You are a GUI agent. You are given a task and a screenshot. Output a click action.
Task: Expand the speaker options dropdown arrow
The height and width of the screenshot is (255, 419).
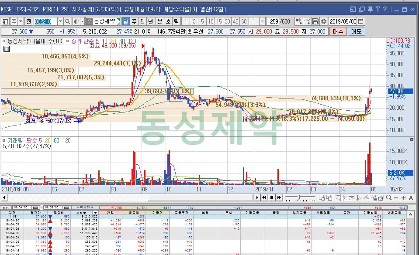82,21
